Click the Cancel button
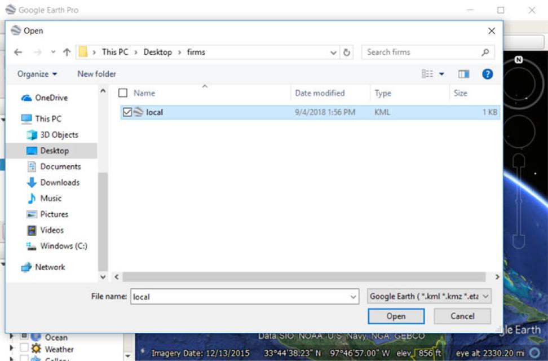This screenshot has width=548, height=361. tap(462, 316)
